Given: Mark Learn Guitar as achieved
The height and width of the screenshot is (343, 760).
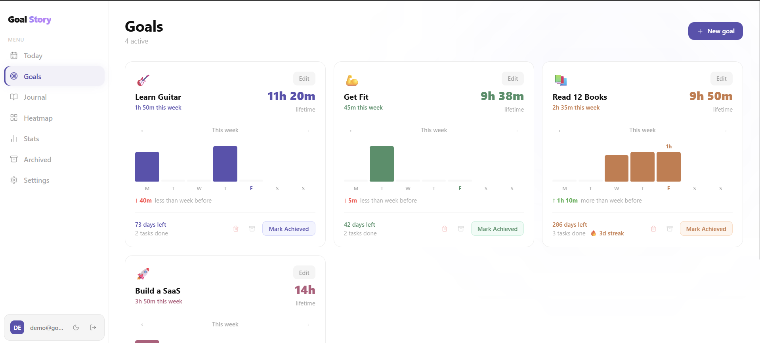Looking at the screenshot, I should [x=289, y=229].
